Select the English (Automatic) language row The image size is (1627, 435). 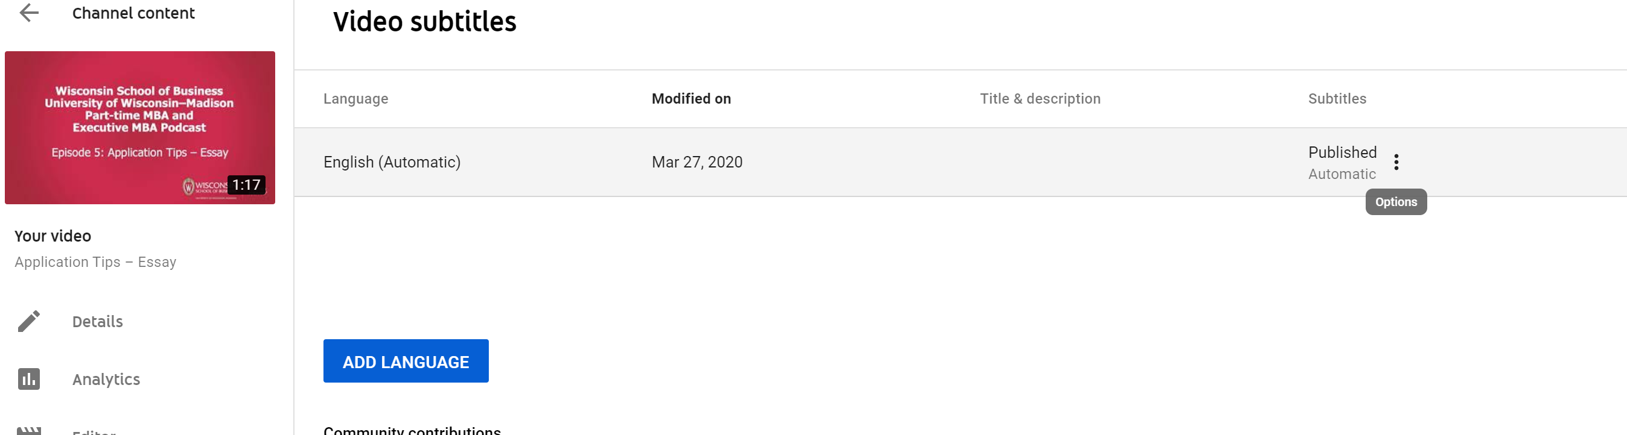[x=392, y=163]
